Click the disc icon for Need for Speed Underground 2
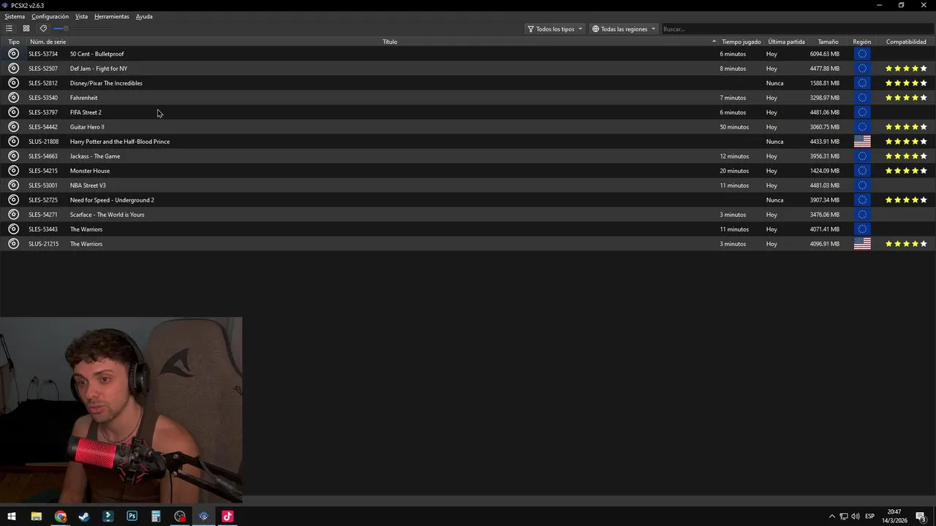Image resolution: width=936 pixels, height=526 pixels. [13, 199]
